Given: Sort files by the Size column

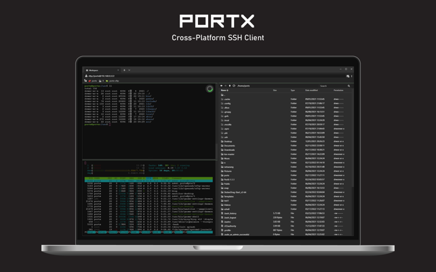Looking at the screenshot, I should point(275,90).
